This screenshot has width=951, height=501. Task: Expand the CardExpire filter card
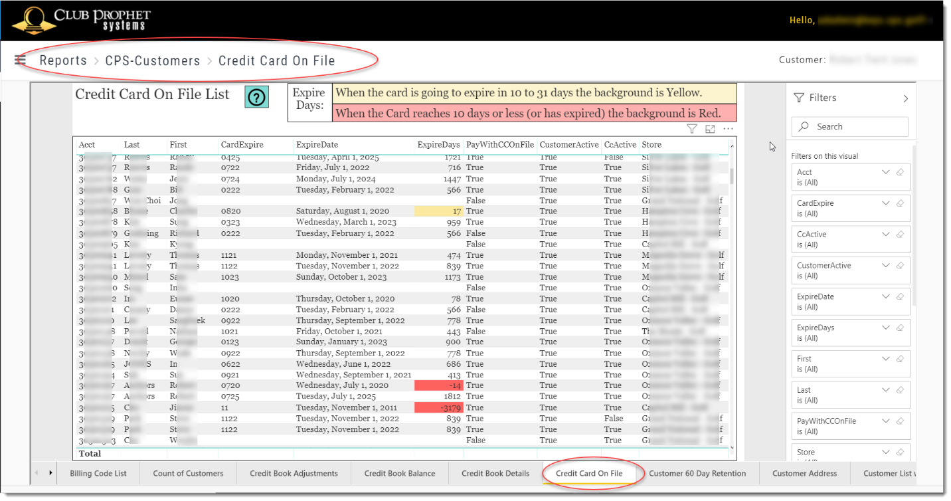pos(885,203)
